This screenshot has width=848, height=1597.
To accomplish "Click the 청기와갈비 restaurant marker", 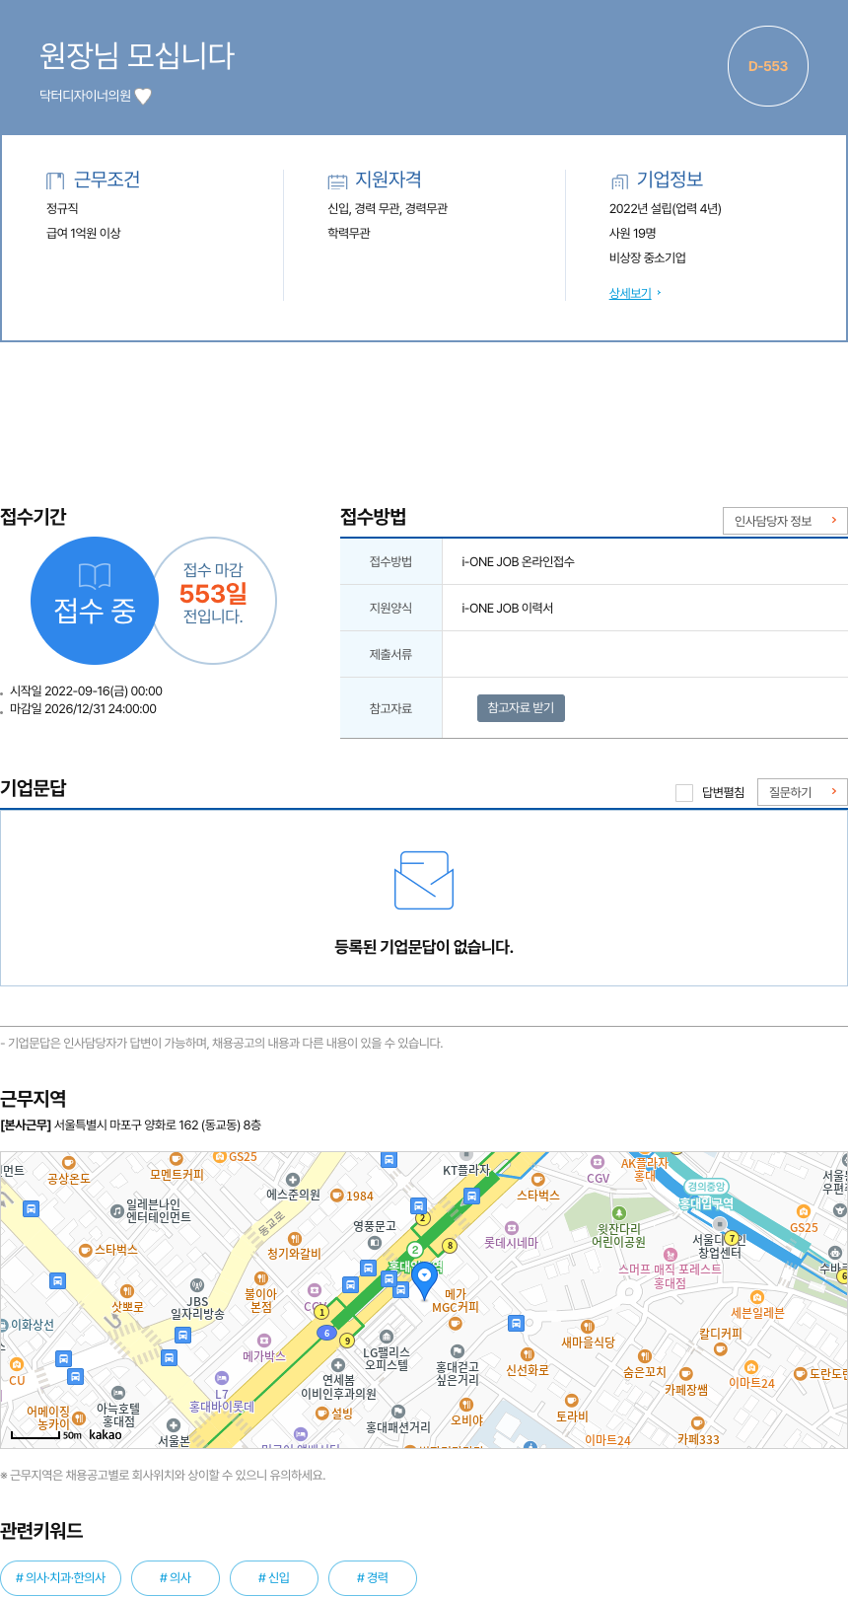I will point(294,1239).
